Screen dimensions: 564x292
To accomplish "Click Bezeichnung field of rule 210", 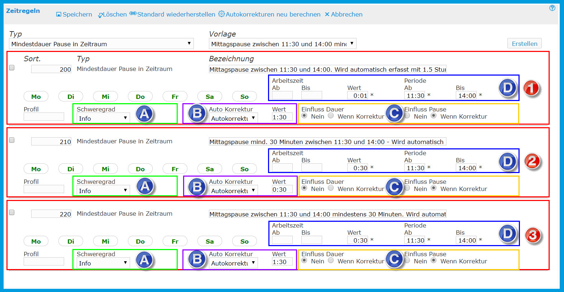I will coord(328,142).
